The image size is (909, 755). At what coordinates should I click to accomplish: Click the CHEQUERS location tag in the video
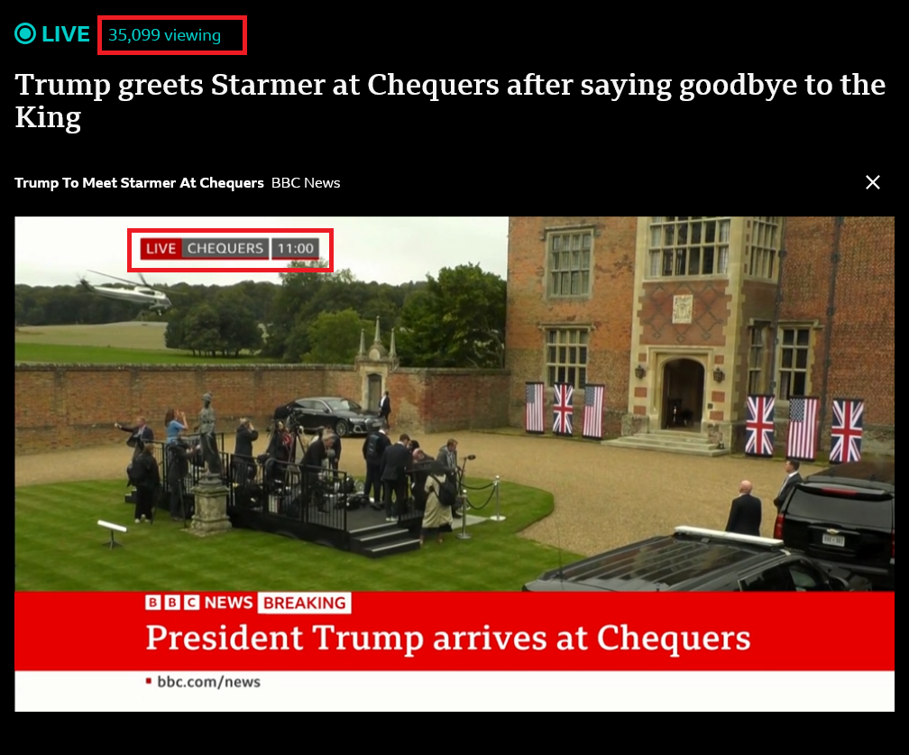click(x=225, y=249)
